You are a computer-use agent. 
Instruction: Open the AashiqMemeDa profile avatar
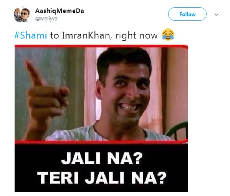(x=22, y=15)
